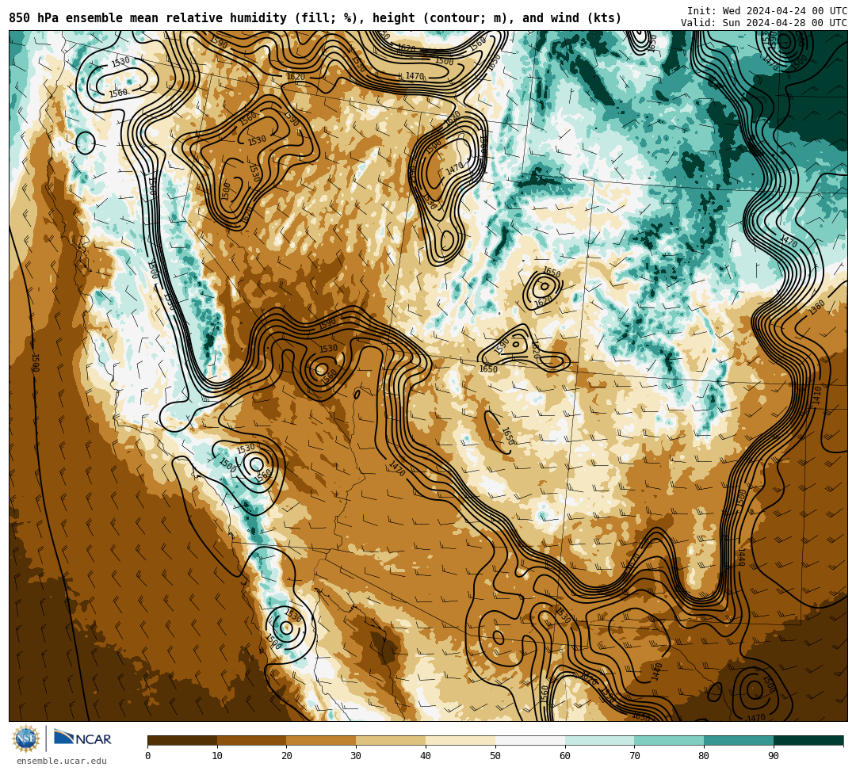Click the colorbar tick label 0
This screenshot has width=856, height=771.
point(148,756)
